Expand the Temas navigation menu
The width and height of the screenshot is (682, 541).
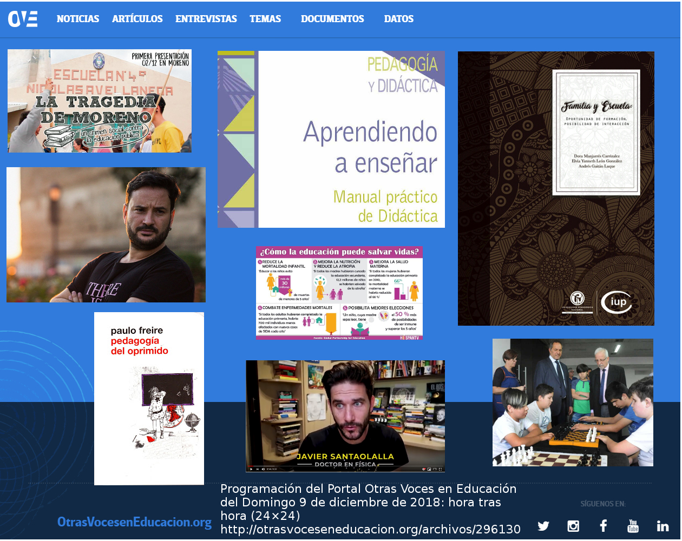265,19
